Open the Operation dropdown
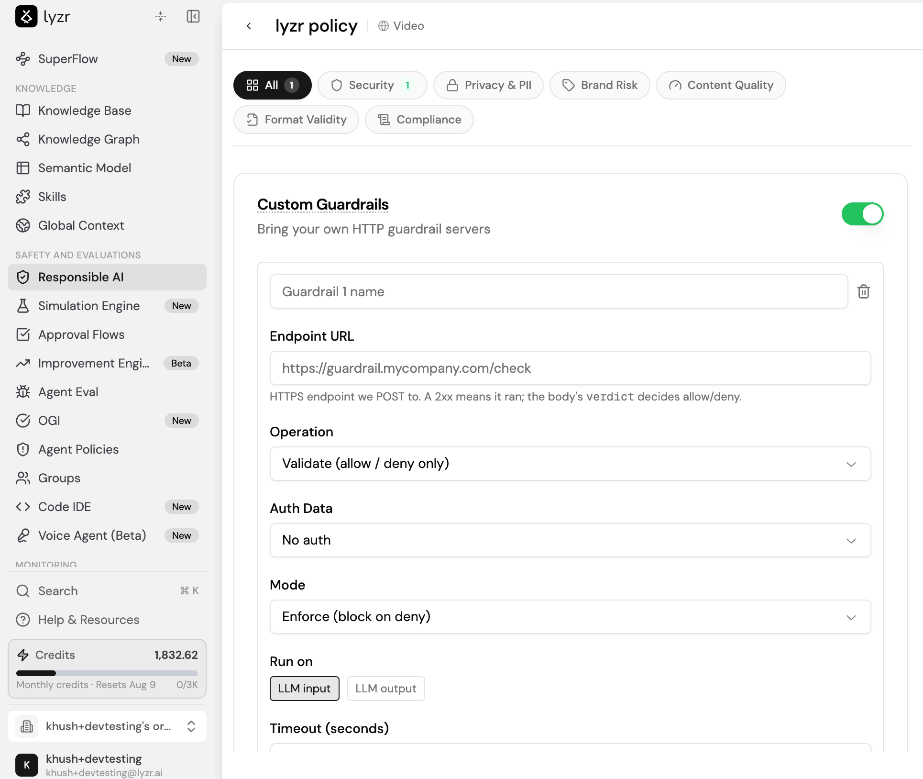Image resolution: width=923 pixels, height=779 pixels. [x=570, y=464]
